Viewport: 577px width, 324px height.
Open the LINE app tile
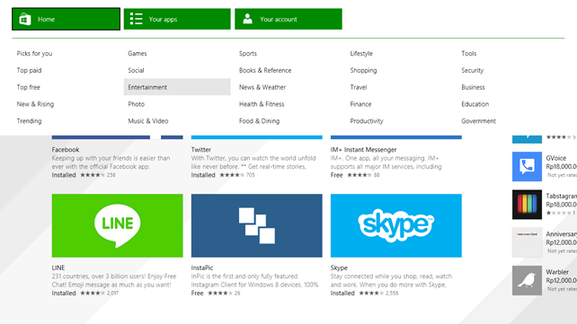pos(118,225)
